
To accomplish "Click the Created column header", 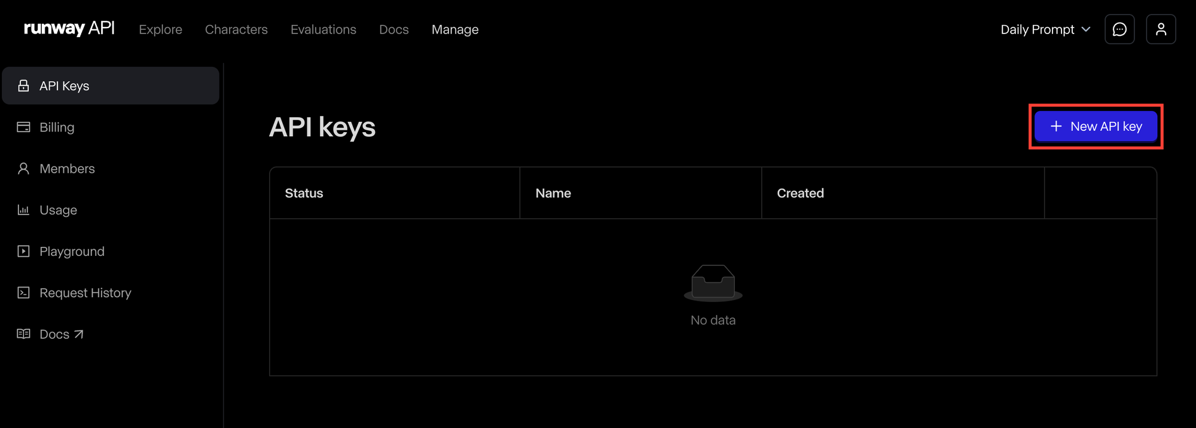I will pos(902,193).
